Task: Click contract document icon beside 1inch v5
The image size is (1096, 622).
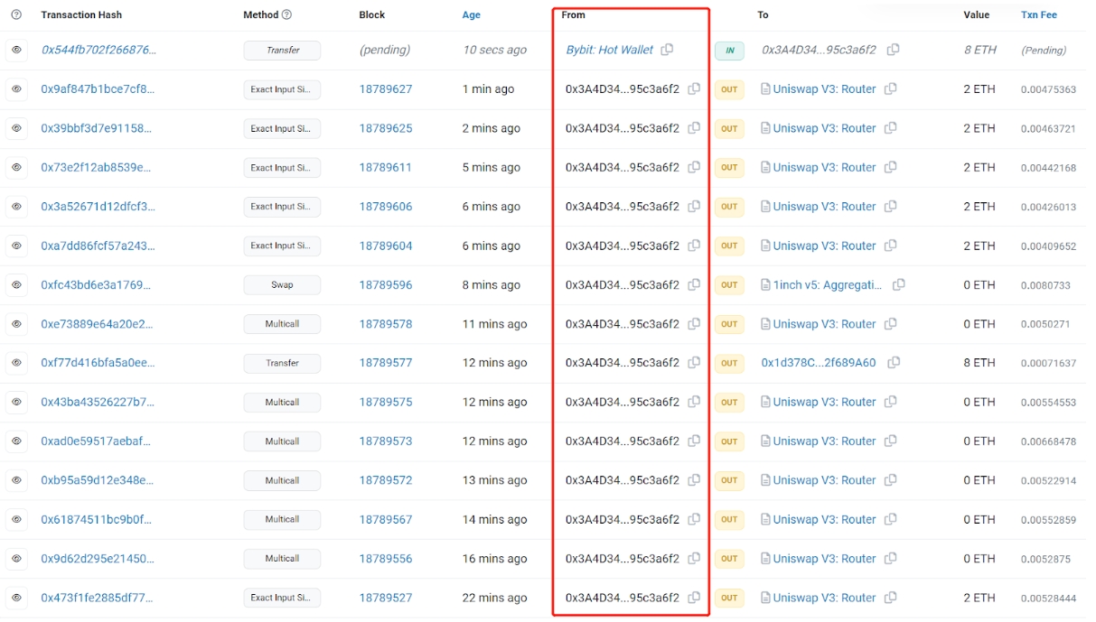Action: [x=766, y=284]
